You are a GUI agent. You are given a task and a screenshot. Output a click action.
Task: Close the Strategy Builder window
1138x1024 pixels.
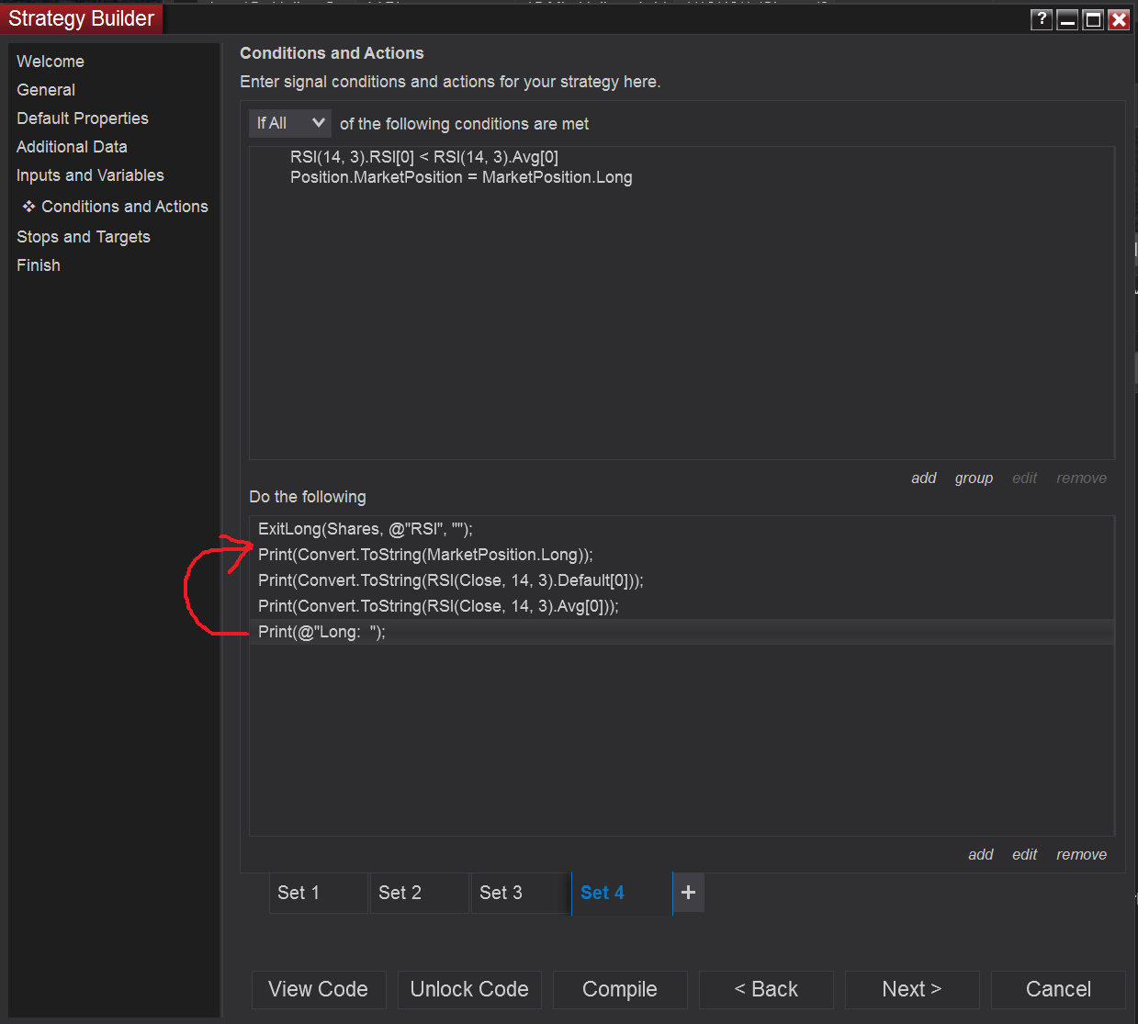pyautogui.click(x=1119, y=19)
